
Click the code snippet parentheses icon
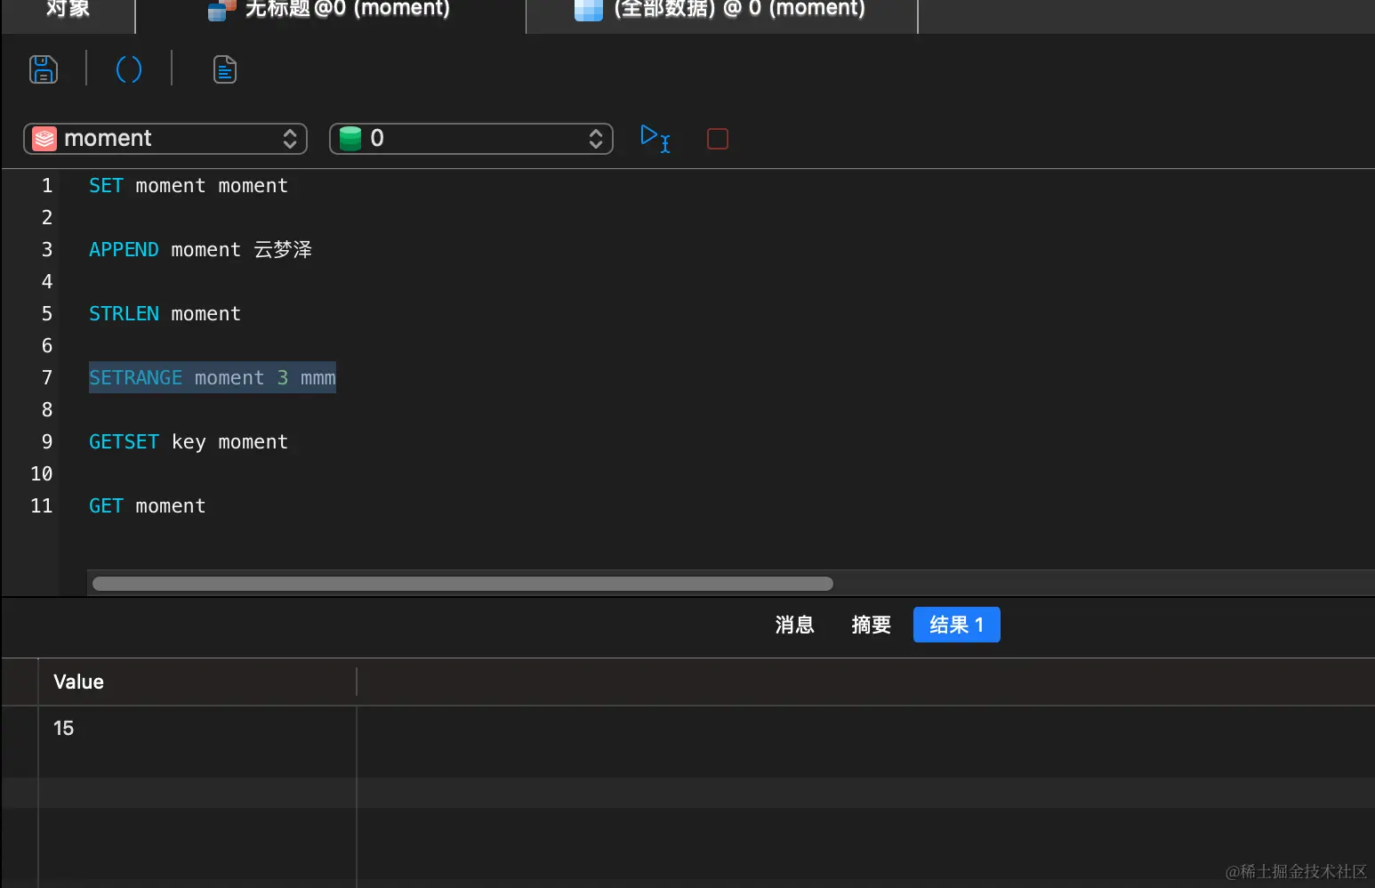pos(129,69)
